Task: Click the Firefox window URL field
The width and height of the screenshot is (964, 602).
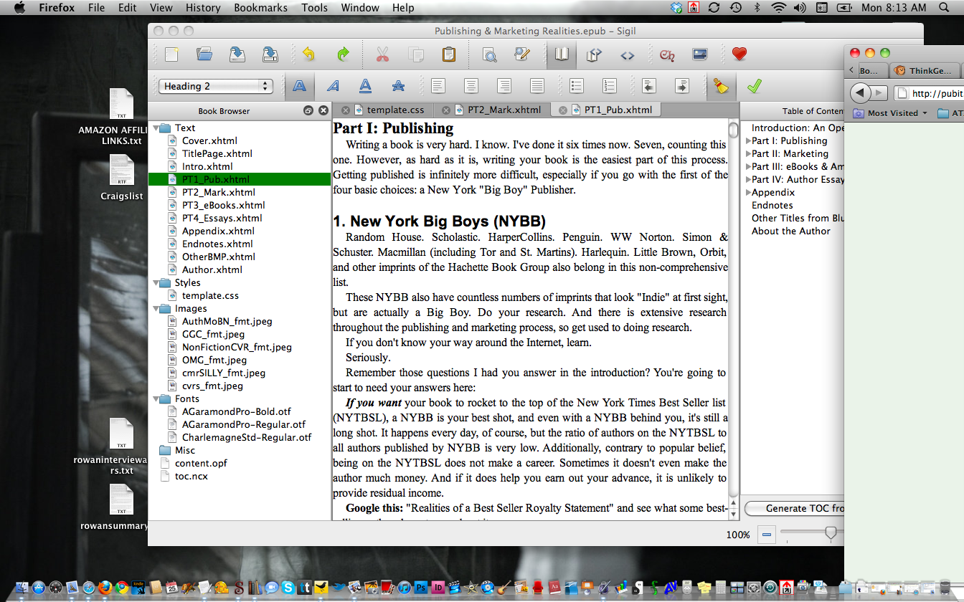Action: point(928,93)
